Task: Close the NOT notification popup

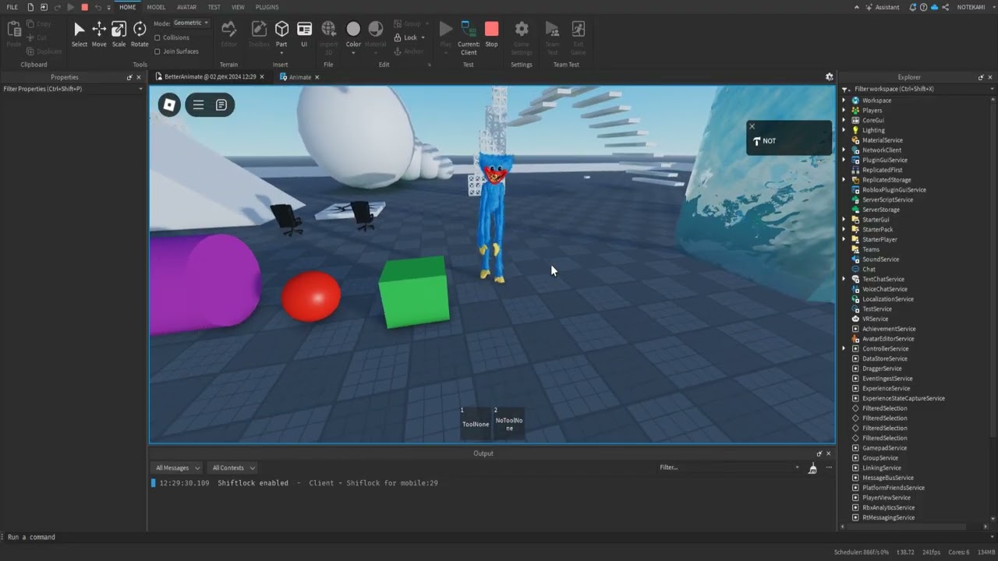Action: pos(752,126)
